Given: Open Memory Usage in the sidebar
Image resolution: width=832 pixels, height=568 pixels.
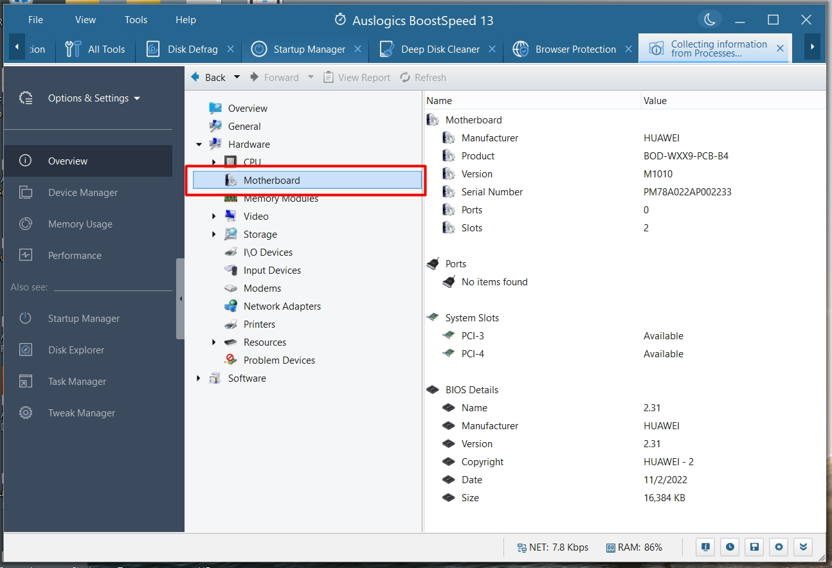Looking at the screenshot, I should (x=80, y=224).
